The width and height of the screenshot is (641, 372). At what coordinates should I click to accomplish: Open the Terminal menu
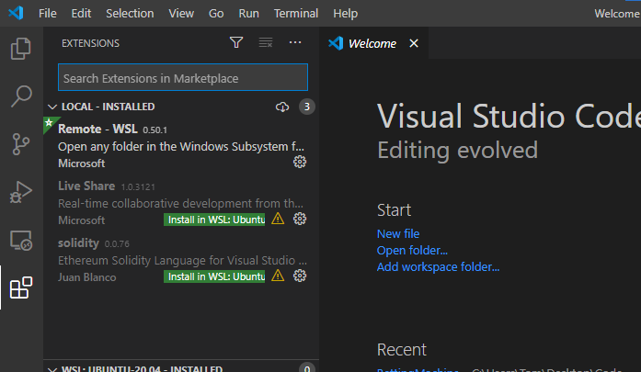click(296, 14)
